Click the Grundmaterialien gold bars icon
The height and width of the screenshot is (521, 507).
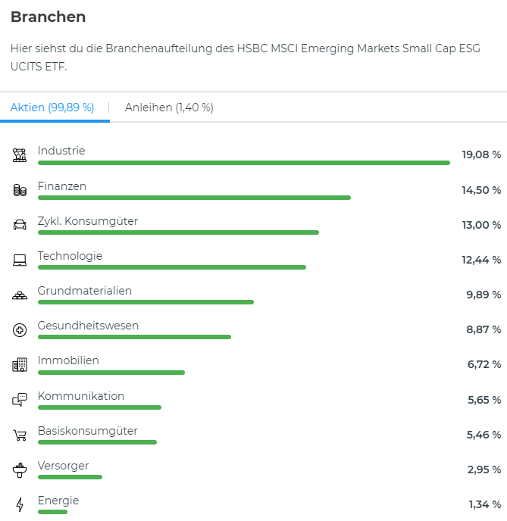point(20,295)
